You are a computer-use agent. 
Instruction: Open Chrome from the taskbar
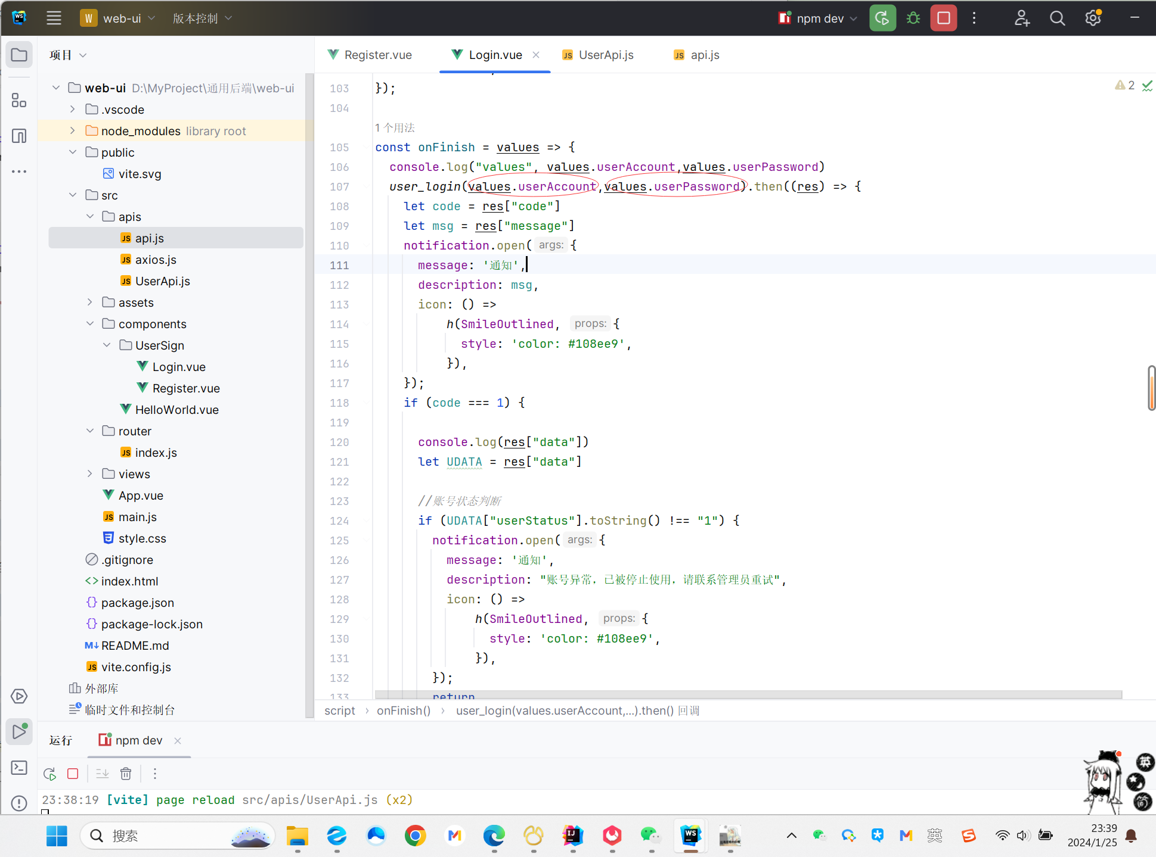[x=416, y=836]
